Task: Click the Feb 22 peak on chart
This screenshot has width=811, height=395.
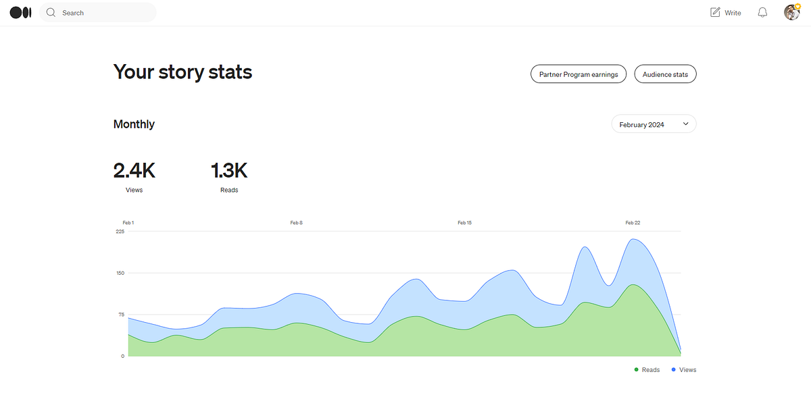Action: point(633,240)
